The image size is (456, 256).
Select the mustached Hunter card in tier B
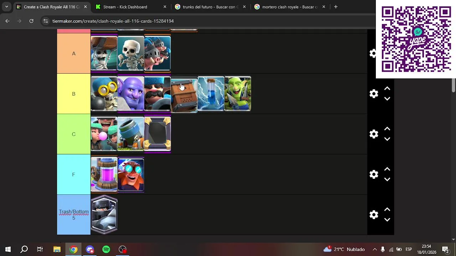(x=157, y=94)
